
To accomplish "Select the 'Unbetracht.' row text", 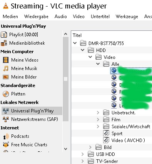I will point(124,113).
